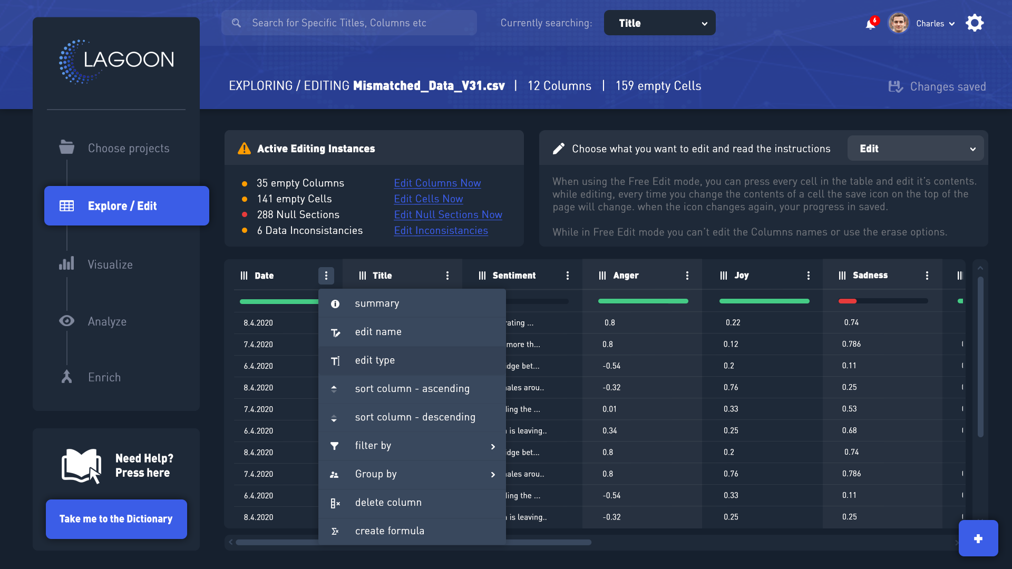Click the Edit Cells Now link
The width and height of the screenshot is (1012, 569).
[429, 199]
